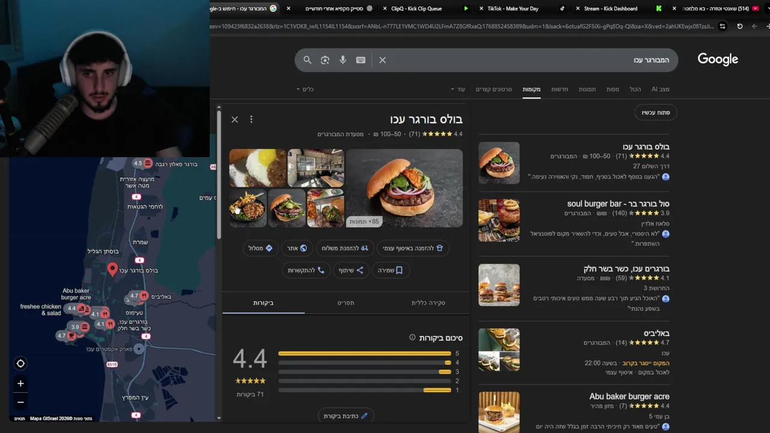Filter reviews by clicking the 5-star rating bar
The image size is (770, 433).
coord(365,354)
